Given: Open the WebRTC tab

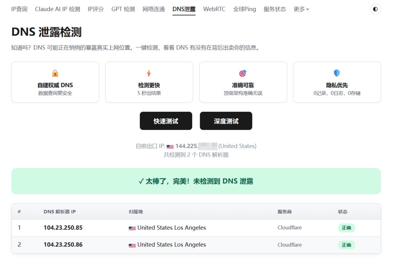Looking at the screenshot, I should click(x=214, y=9).
